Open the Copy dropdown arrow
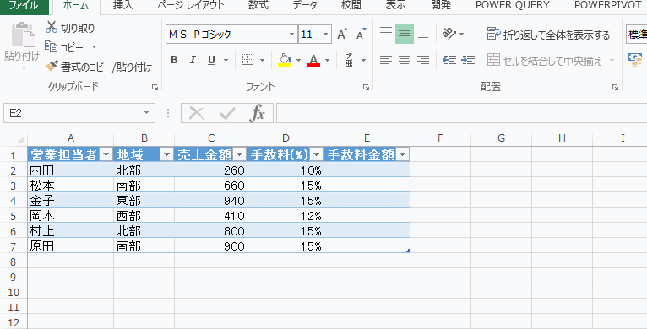 [x=94, y=46]
